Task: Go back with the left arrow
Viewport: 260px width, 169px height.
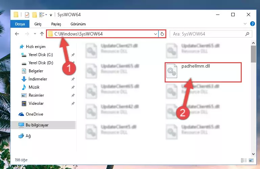Action: 17,34
